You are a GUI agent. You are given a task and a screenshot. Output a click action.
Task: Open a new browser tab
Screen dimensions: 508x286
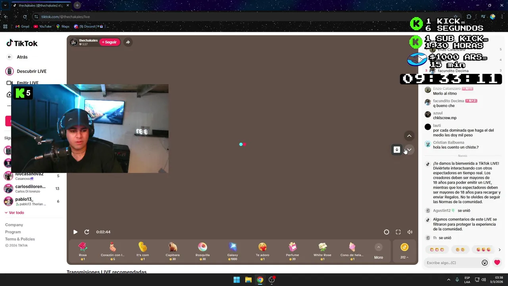click(x=77, y=5)
